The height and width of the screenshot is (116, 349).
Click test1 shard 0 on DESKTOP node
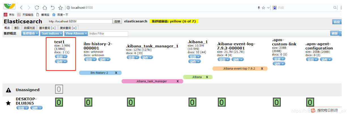pos(59,102)
